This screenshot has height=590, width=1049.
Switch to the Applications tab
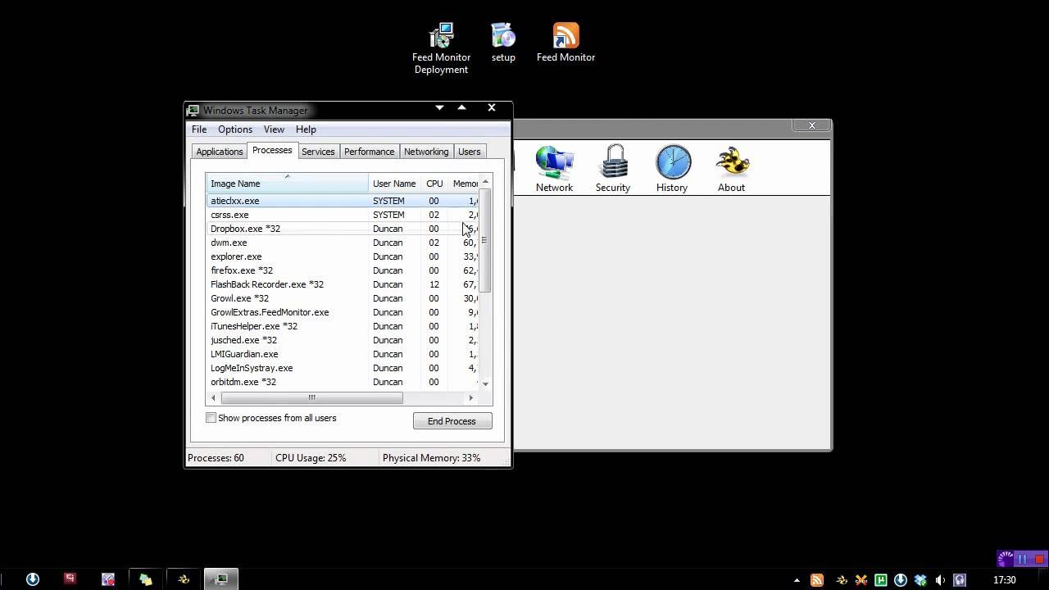tap(220, 152)
